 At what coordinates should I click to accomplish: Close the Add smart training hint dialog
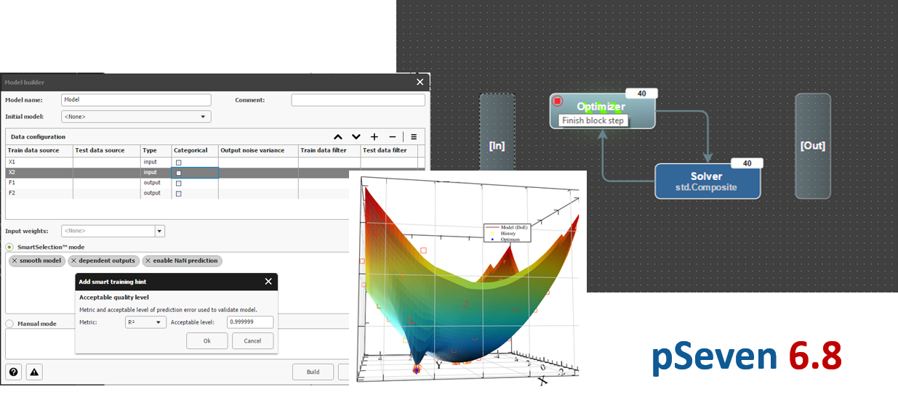268,282
